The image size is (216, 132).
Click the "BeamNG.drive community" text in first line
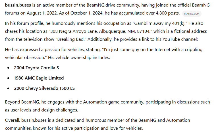[100, 5]
